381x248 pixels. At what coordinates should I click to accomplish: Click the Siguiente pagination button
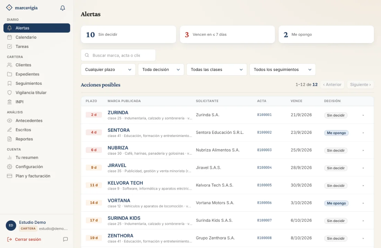coord(360,84)
